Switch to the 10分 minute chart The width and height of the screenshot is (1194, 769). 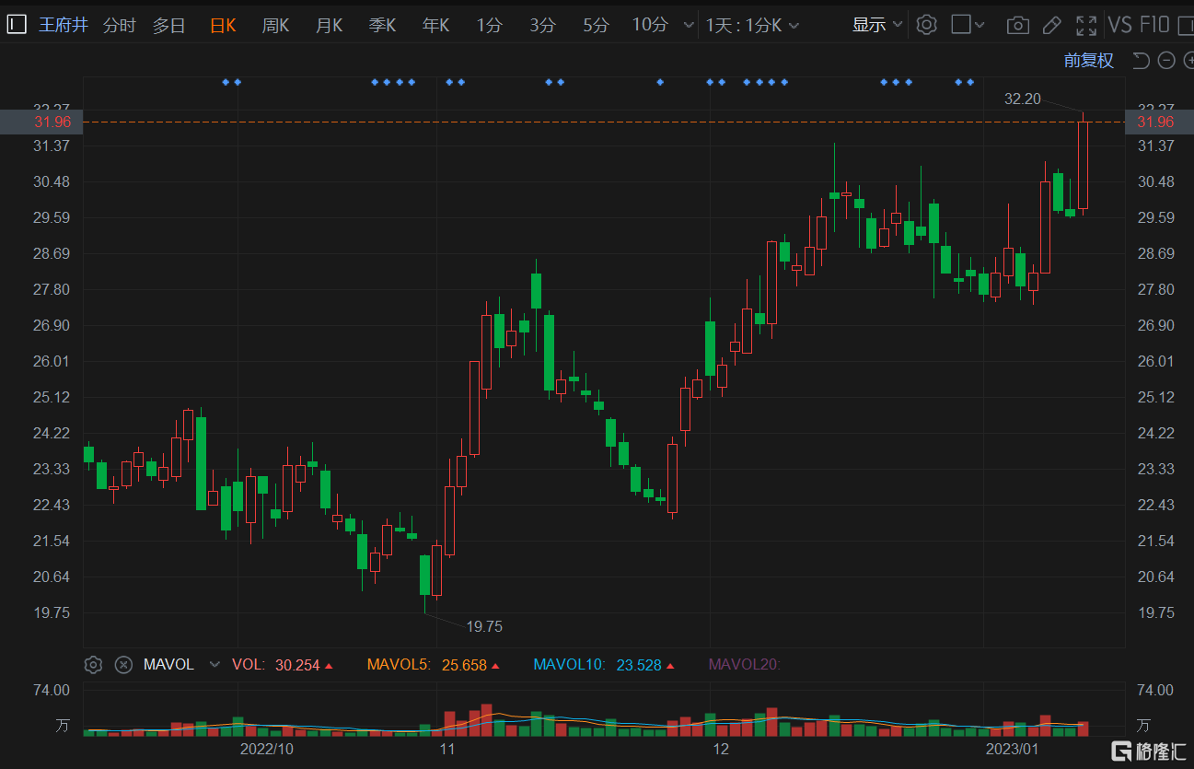(x=650, y=26)
